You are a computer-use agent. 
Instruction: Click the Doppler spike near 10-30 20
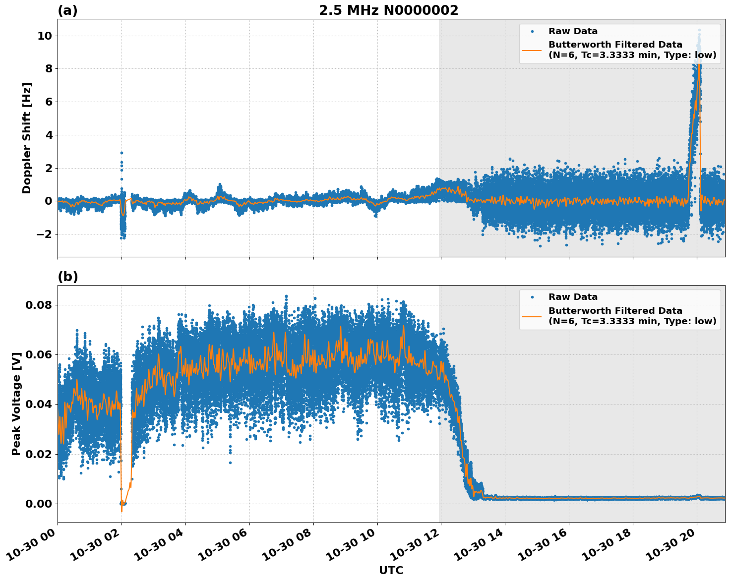[x=696, y=99]
